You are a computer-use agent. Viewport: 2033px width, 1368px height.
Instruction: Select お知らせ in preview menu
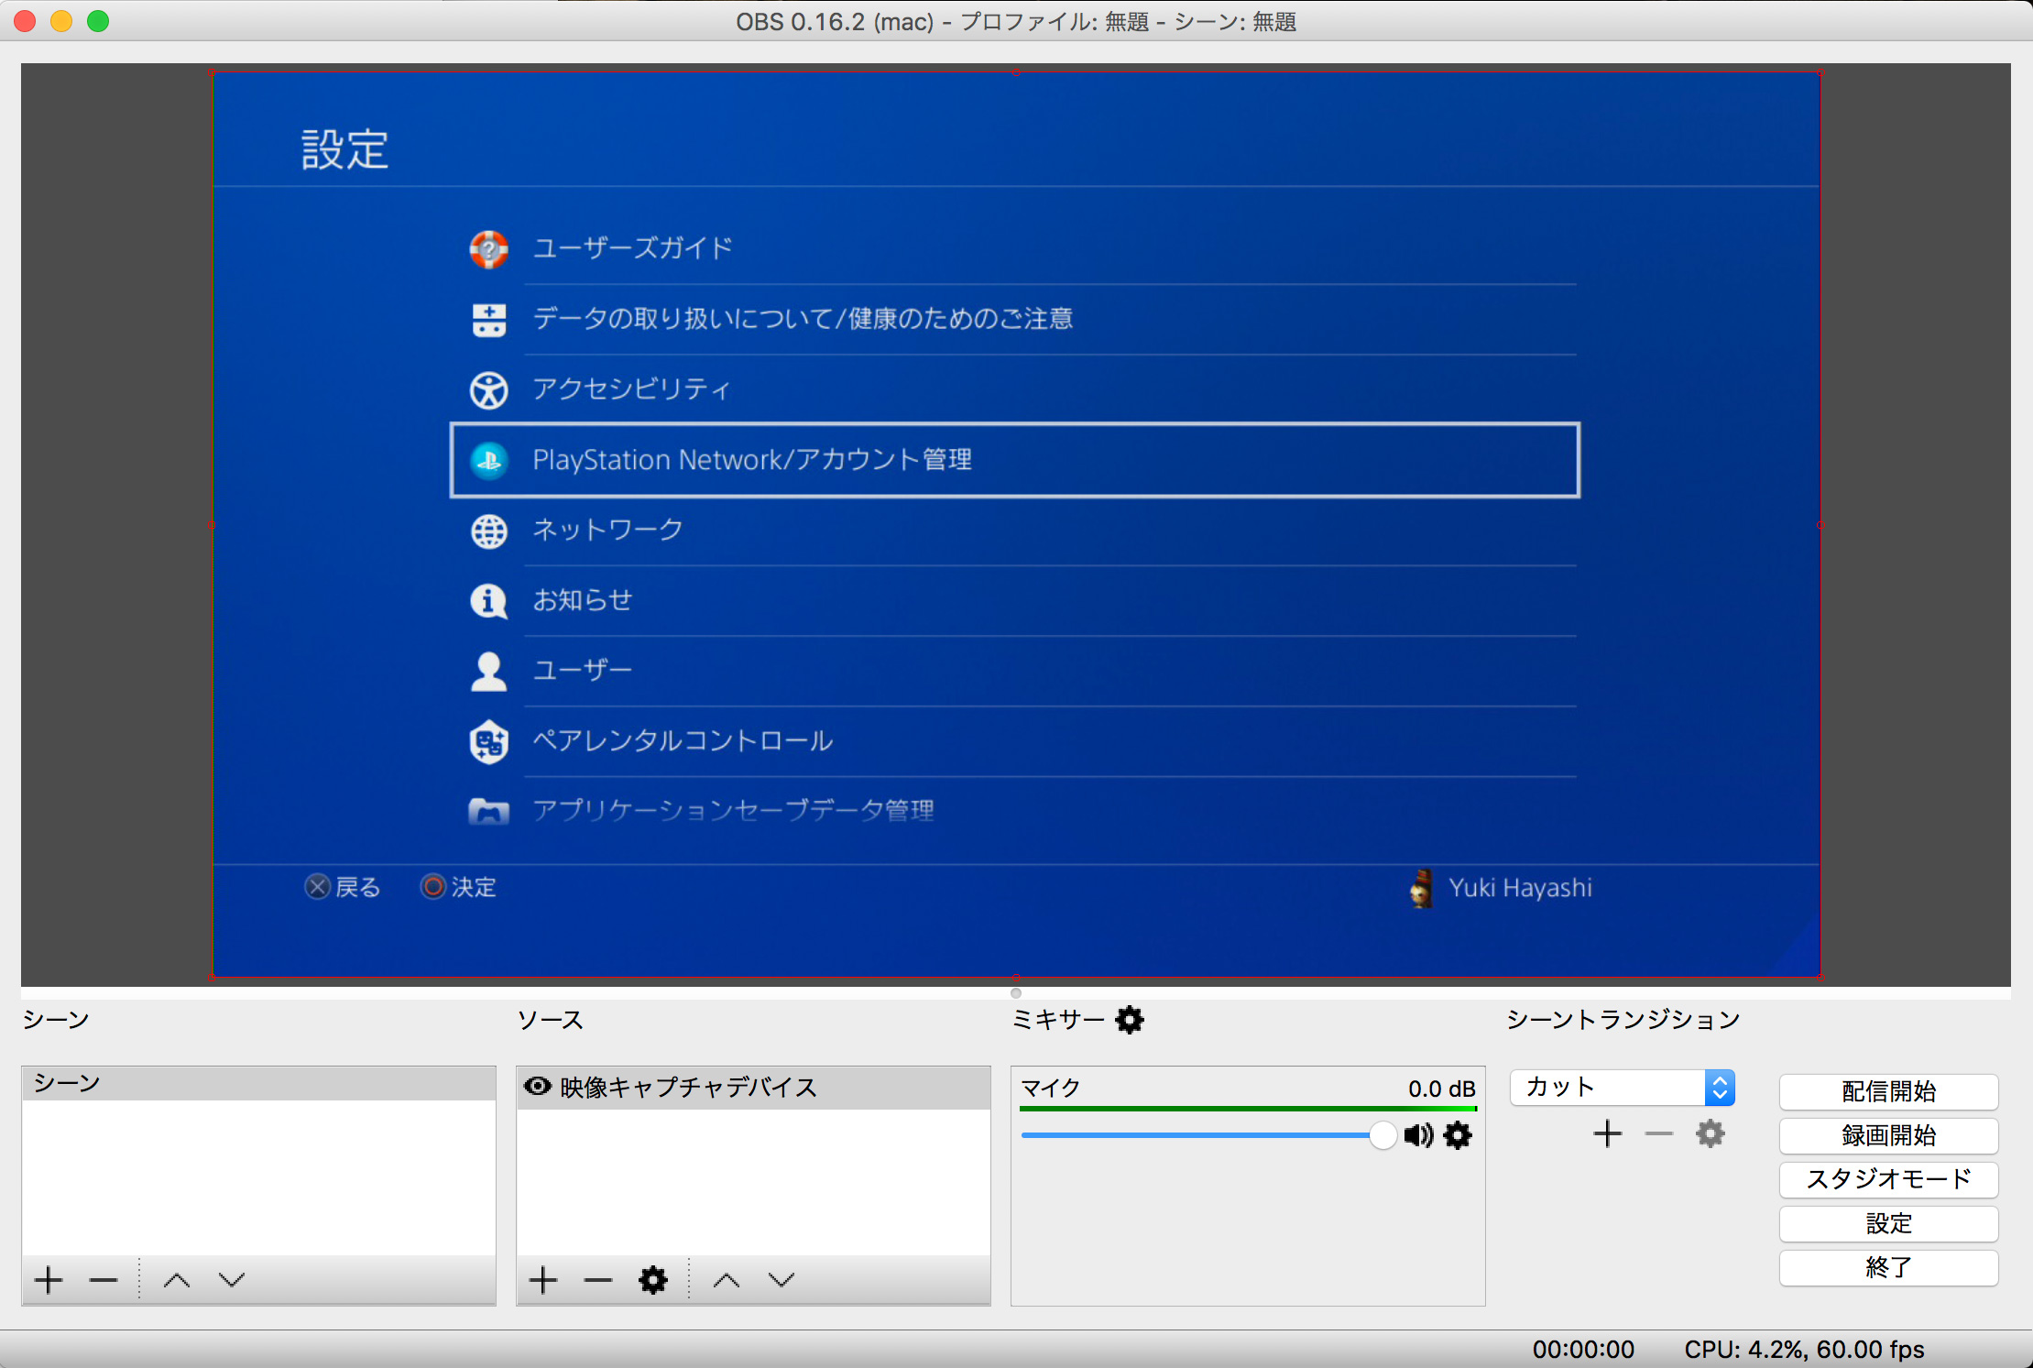click(x=1013, y=601)
